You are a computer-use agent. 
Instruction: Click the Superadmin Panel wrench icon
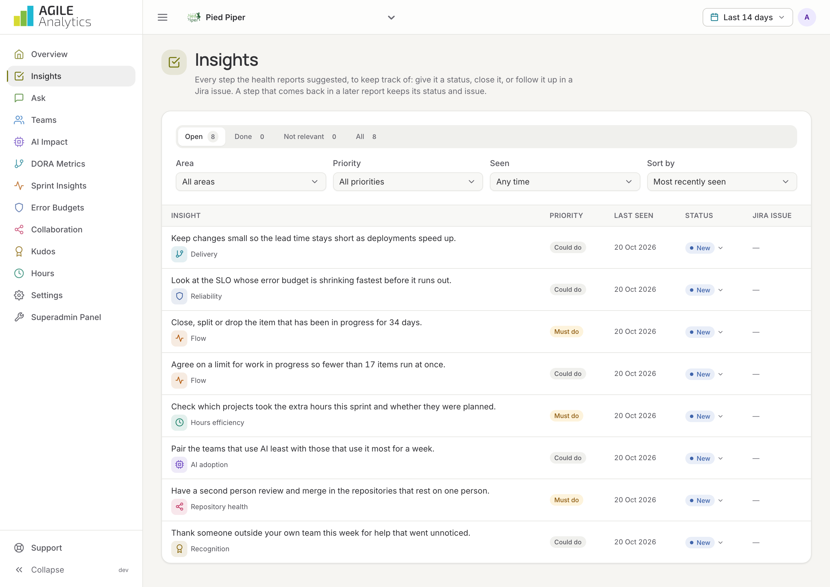click(x=19, y=317)
